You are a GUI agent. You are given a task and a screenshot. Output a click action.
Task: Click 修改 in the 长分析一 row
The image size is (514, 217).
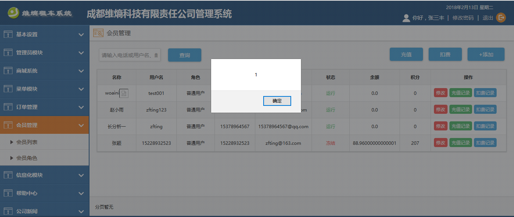tap(441, 126)
